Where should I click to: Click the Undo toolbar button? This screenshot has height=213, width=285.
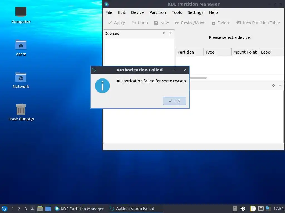(140, 23)
